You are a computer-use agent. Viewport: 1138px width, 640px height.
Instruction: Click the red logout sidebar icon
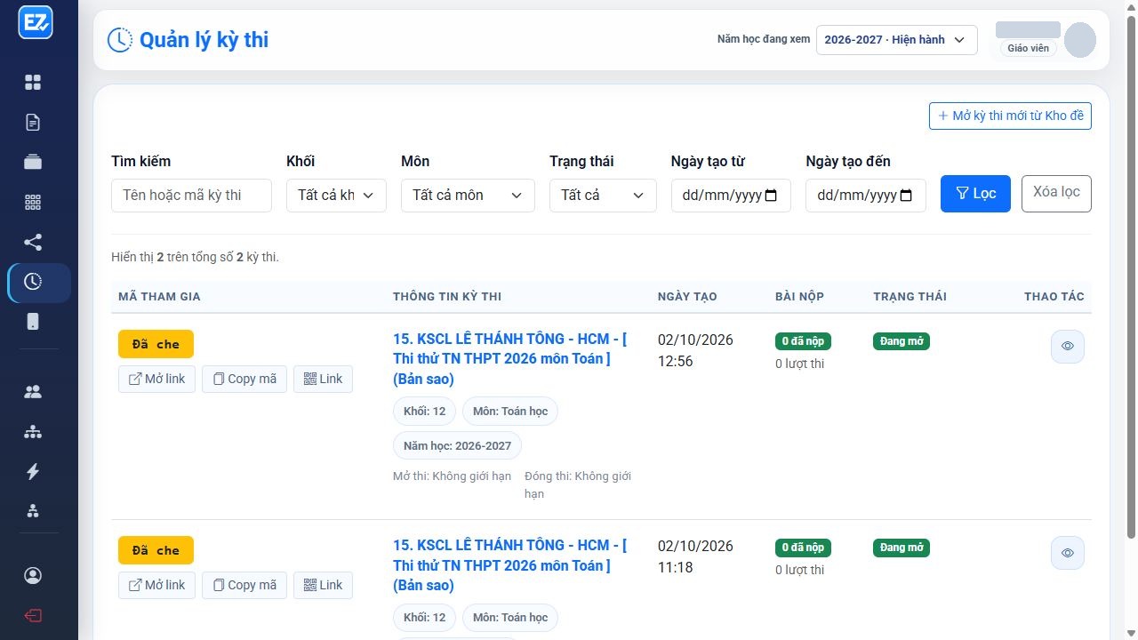(x=33, y=616)
